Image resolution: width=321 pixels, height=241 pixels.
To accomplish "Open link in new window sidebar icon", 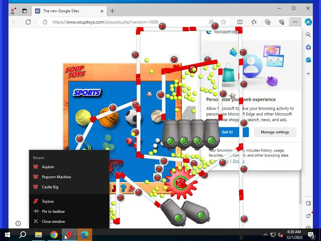I will 308,216.
